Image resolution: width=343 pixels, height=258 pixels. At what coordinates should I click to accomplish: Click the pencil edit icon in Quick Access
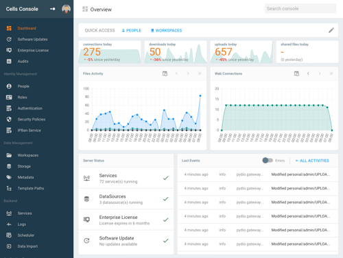[x=331, y=30]
